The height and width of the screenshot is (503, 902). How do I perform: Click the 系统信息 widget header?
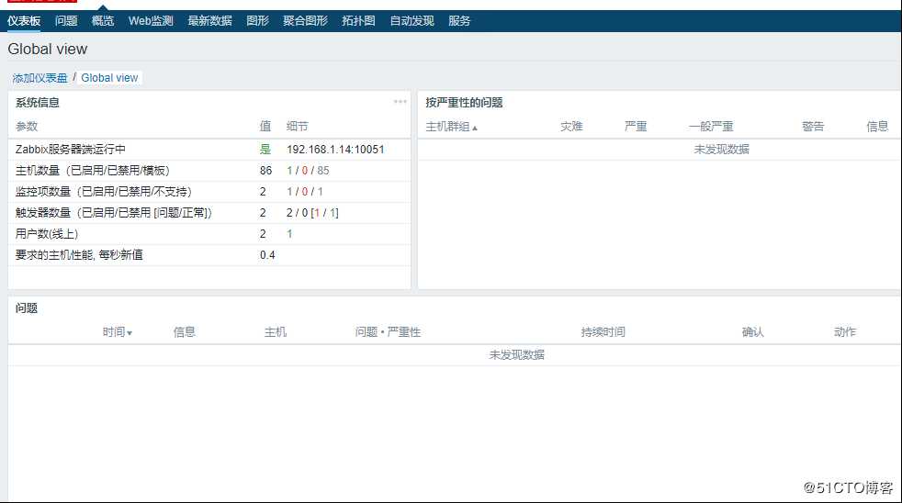[38, 103]
